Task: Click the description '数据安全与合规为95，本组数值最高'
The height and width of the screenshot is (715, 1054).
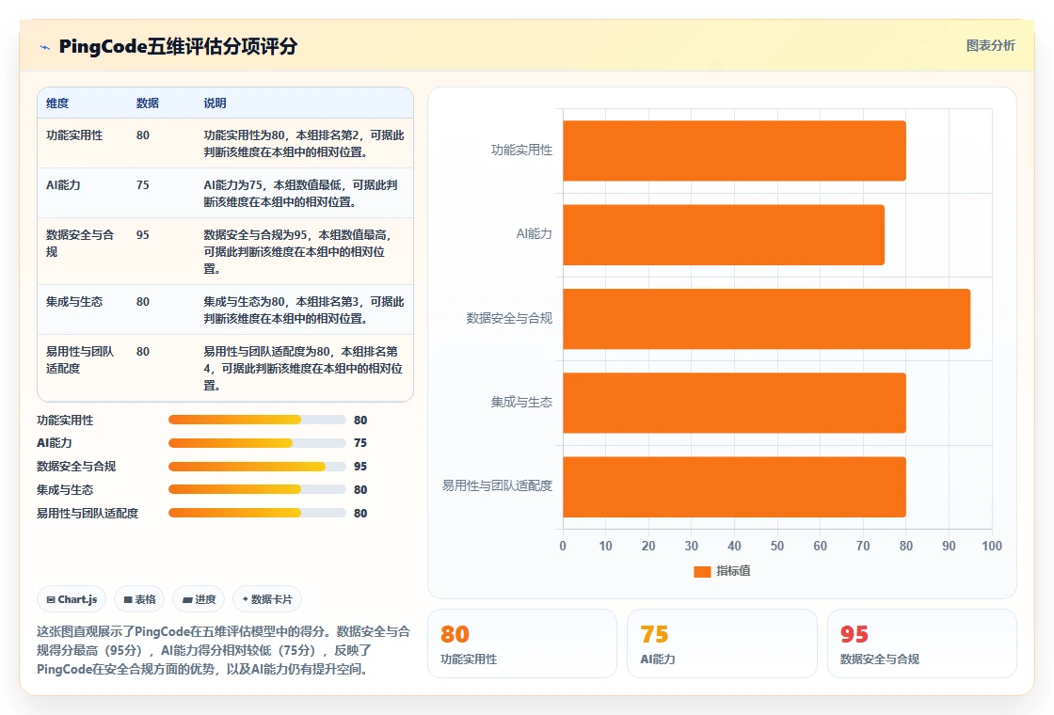Action: [x=297, y=251]
